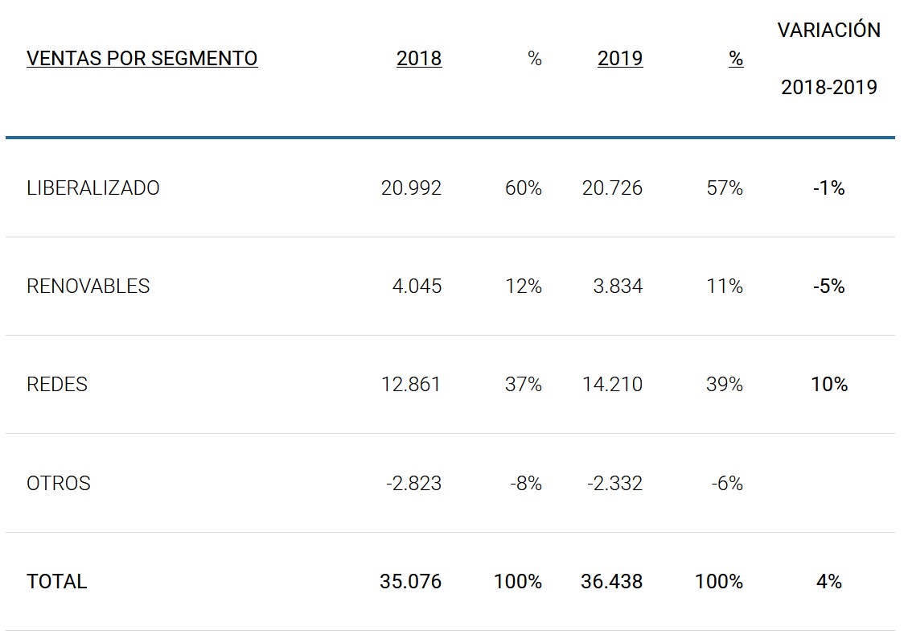
Task: Click the 3.834 Renovables 2019 value
Action: click(x=618, y=287)
